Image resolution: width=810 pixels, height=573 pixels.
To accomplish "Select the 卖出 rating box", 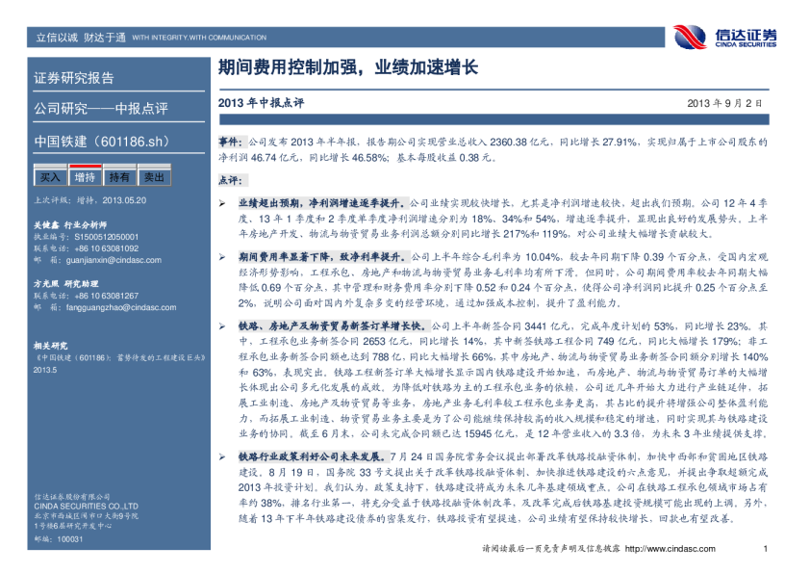I will [154, 177].
